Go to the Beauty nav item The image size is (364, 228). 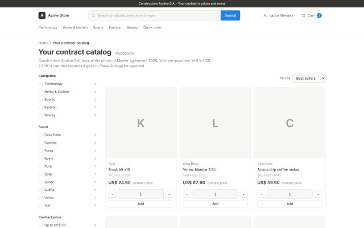[132, 27]
